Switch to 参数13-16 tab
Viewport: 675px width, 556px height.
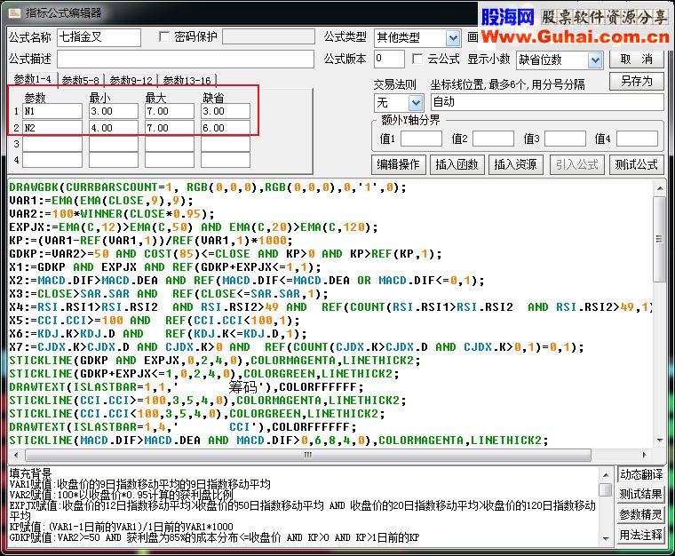(187, 81)
